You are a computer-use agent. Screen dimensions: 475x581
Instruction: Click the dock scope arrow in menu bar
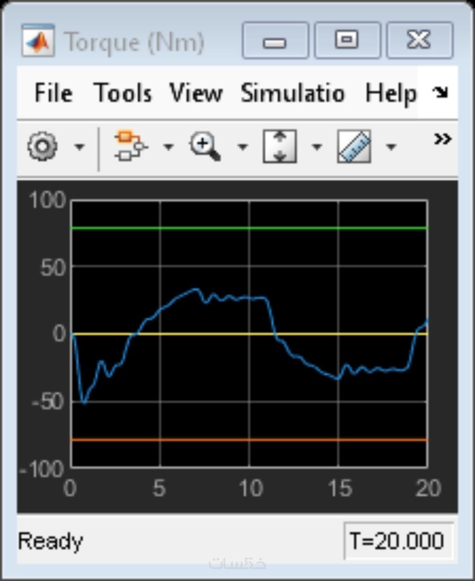(441, 92)
